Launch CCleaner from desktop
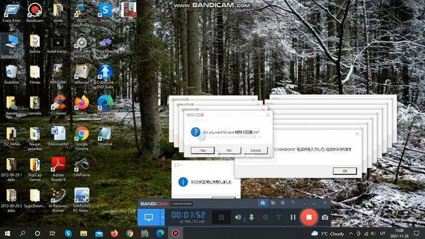This screenshot has width=425, height=239. pyautogui.click(x=58, y=106)
